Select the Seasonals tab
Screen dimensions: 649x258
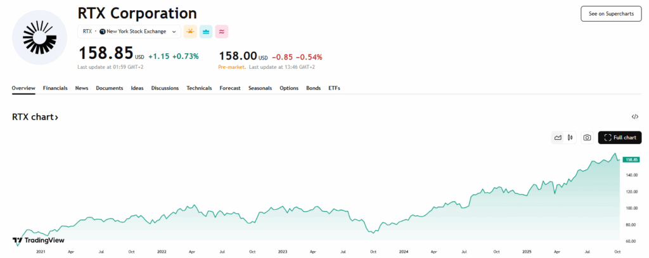[x=260, y=88]
